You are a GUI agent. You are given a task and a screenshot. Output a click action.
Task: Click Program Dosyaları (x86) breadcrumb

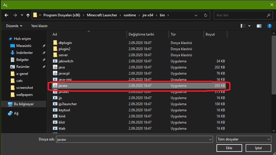[x=62, y=15]
